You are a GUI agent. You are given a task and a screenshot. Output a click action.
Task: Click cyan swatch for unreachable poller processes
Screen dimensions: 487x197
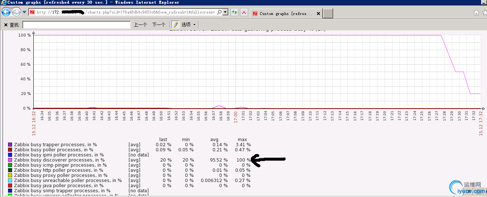pos(10,181)
